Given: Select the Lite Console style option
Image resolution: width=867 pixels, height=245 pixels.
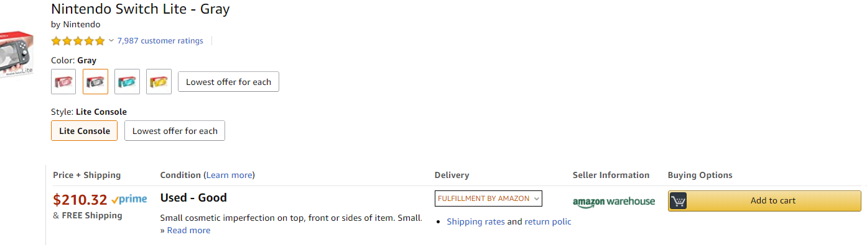Looking at the screenshot, I should (x=85, y=131).
